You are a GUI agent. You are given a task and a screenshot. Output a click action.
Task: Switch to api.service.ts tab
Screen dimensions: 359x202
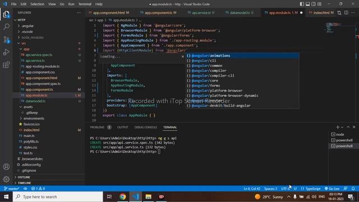point(201,12)
